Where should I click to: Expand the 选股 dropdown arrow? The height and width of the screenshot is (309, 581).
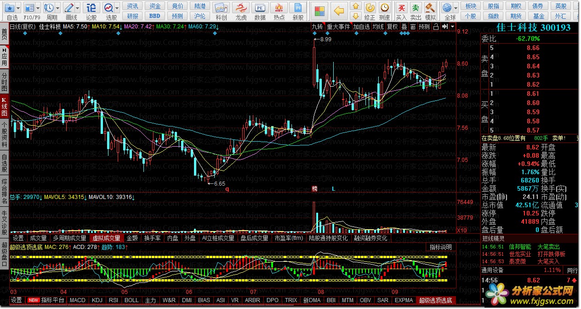tap(117, 8)
